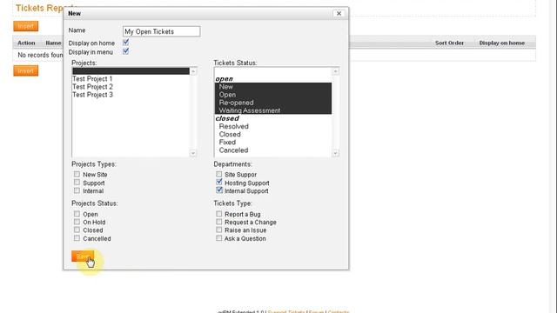Check the Site Support department

218,174
